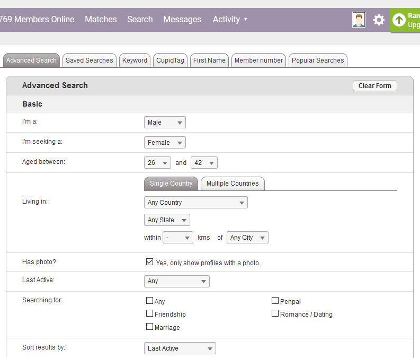
Task: Select the Penpal checkbox
Action: coord(275,301)
